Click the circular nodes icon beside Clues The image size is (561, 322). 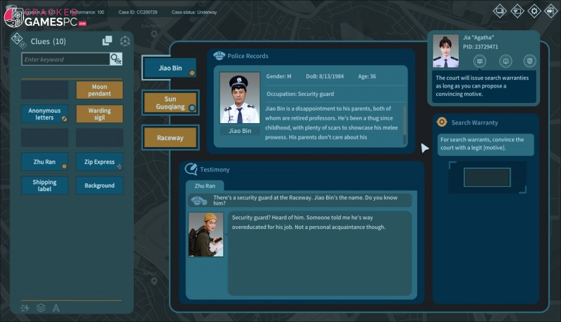tap(125, 41)
